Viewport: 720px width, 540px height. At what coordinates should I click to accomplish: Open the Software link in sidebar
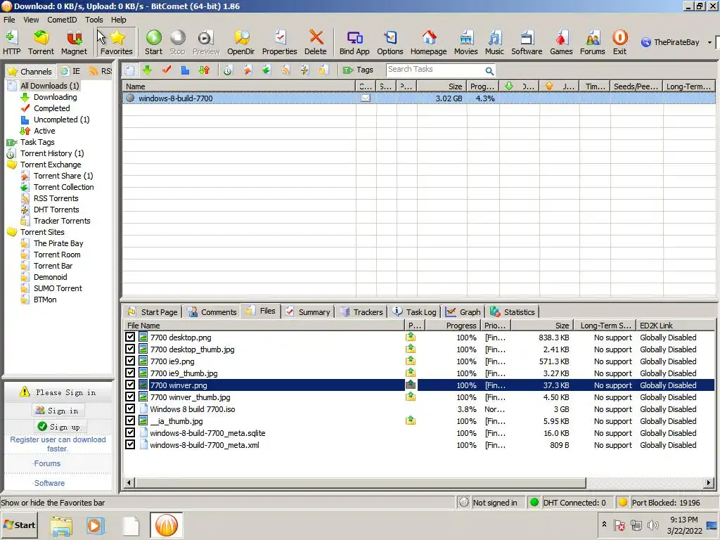pyautogui.click(x=49, y=483)
